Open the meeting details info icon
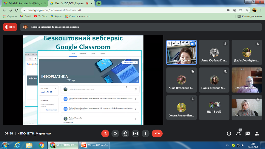Screen dimensions: 265x149 [229, 133]
